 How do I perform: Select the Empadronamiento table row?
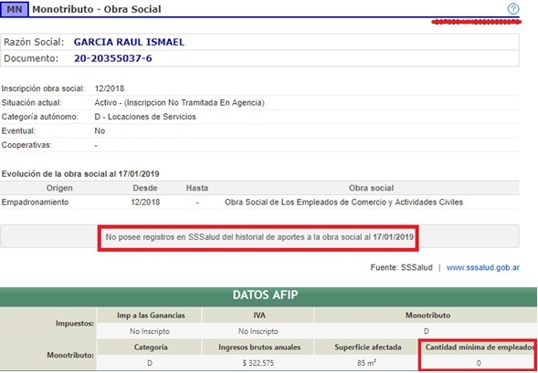pyautogui.click(x=259, y=202)
